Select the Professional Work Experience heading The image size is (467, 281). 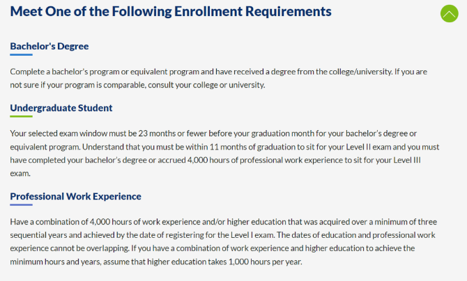75,196
